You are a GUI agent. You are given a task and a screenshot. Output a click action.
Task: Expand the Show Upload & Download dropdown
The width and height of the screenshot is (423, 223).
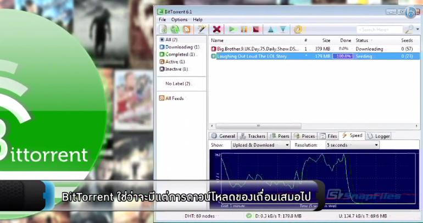coord(287,145)
